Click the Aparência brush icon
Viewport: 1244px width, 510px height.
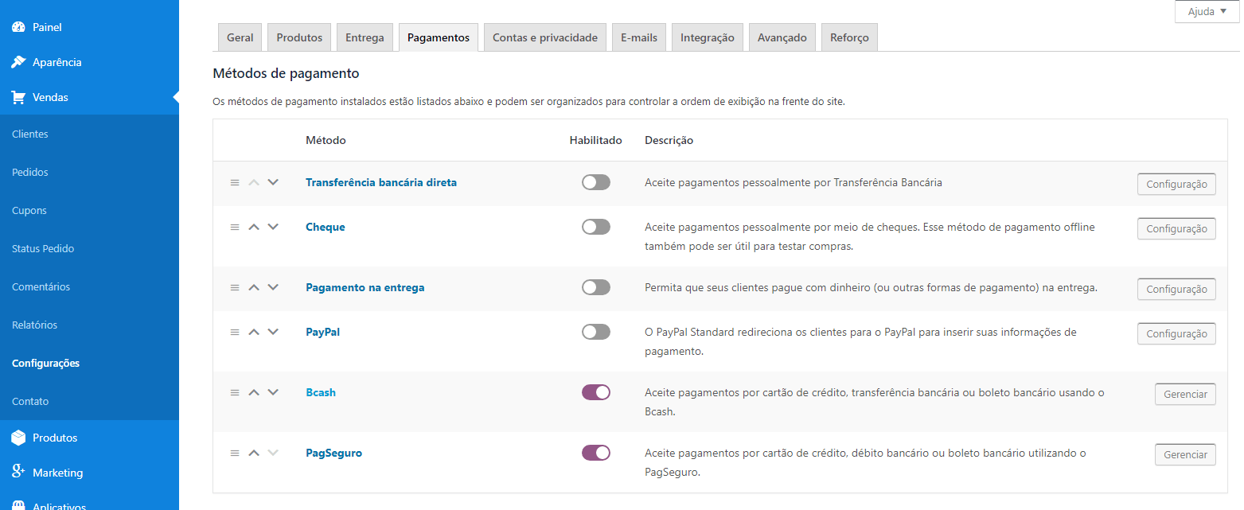click(x=18, y=62)
